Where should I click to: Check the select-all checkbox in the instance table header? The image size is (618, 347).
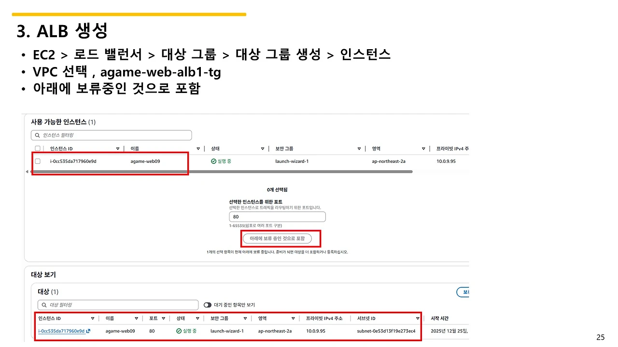click(x=38, y=147)
